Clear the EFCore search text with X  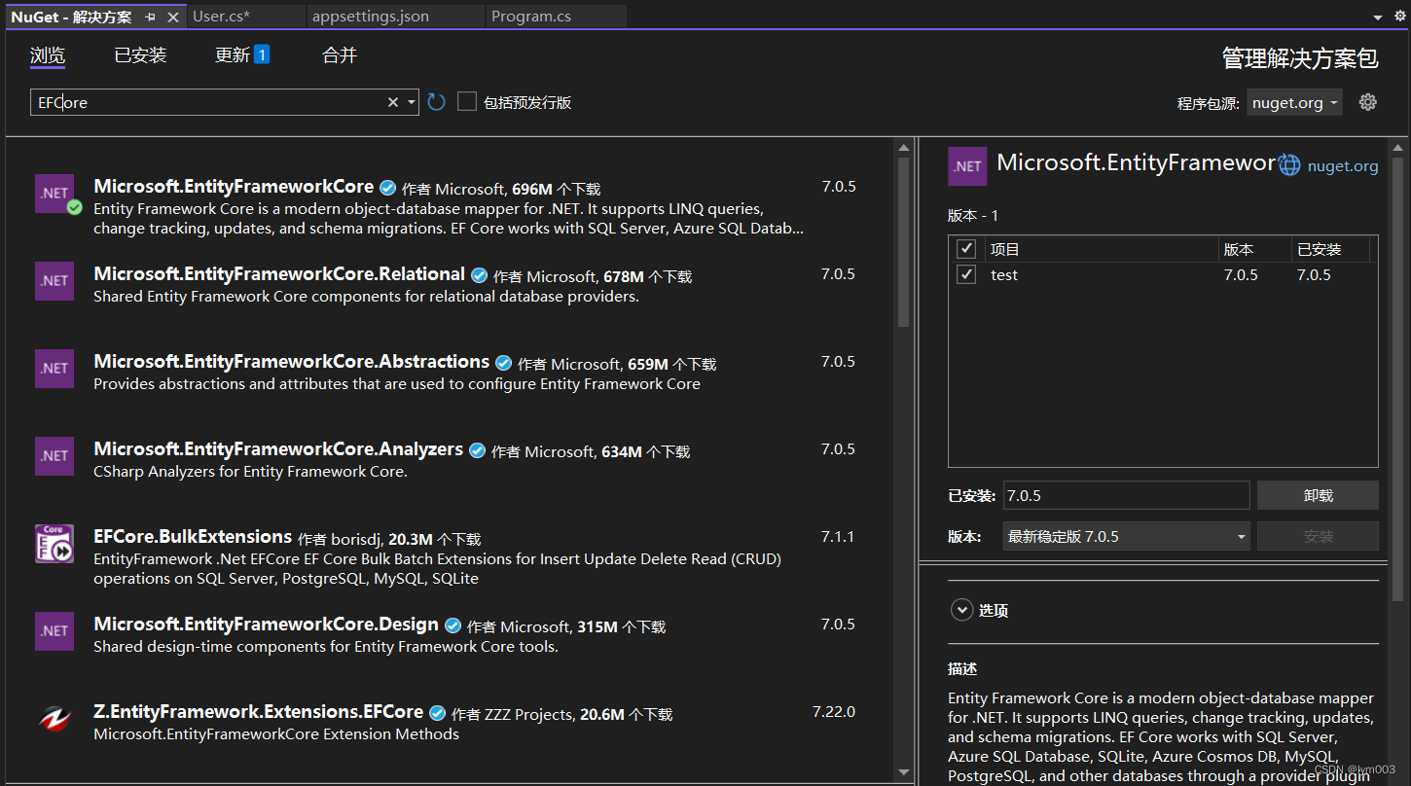point(393,102)
